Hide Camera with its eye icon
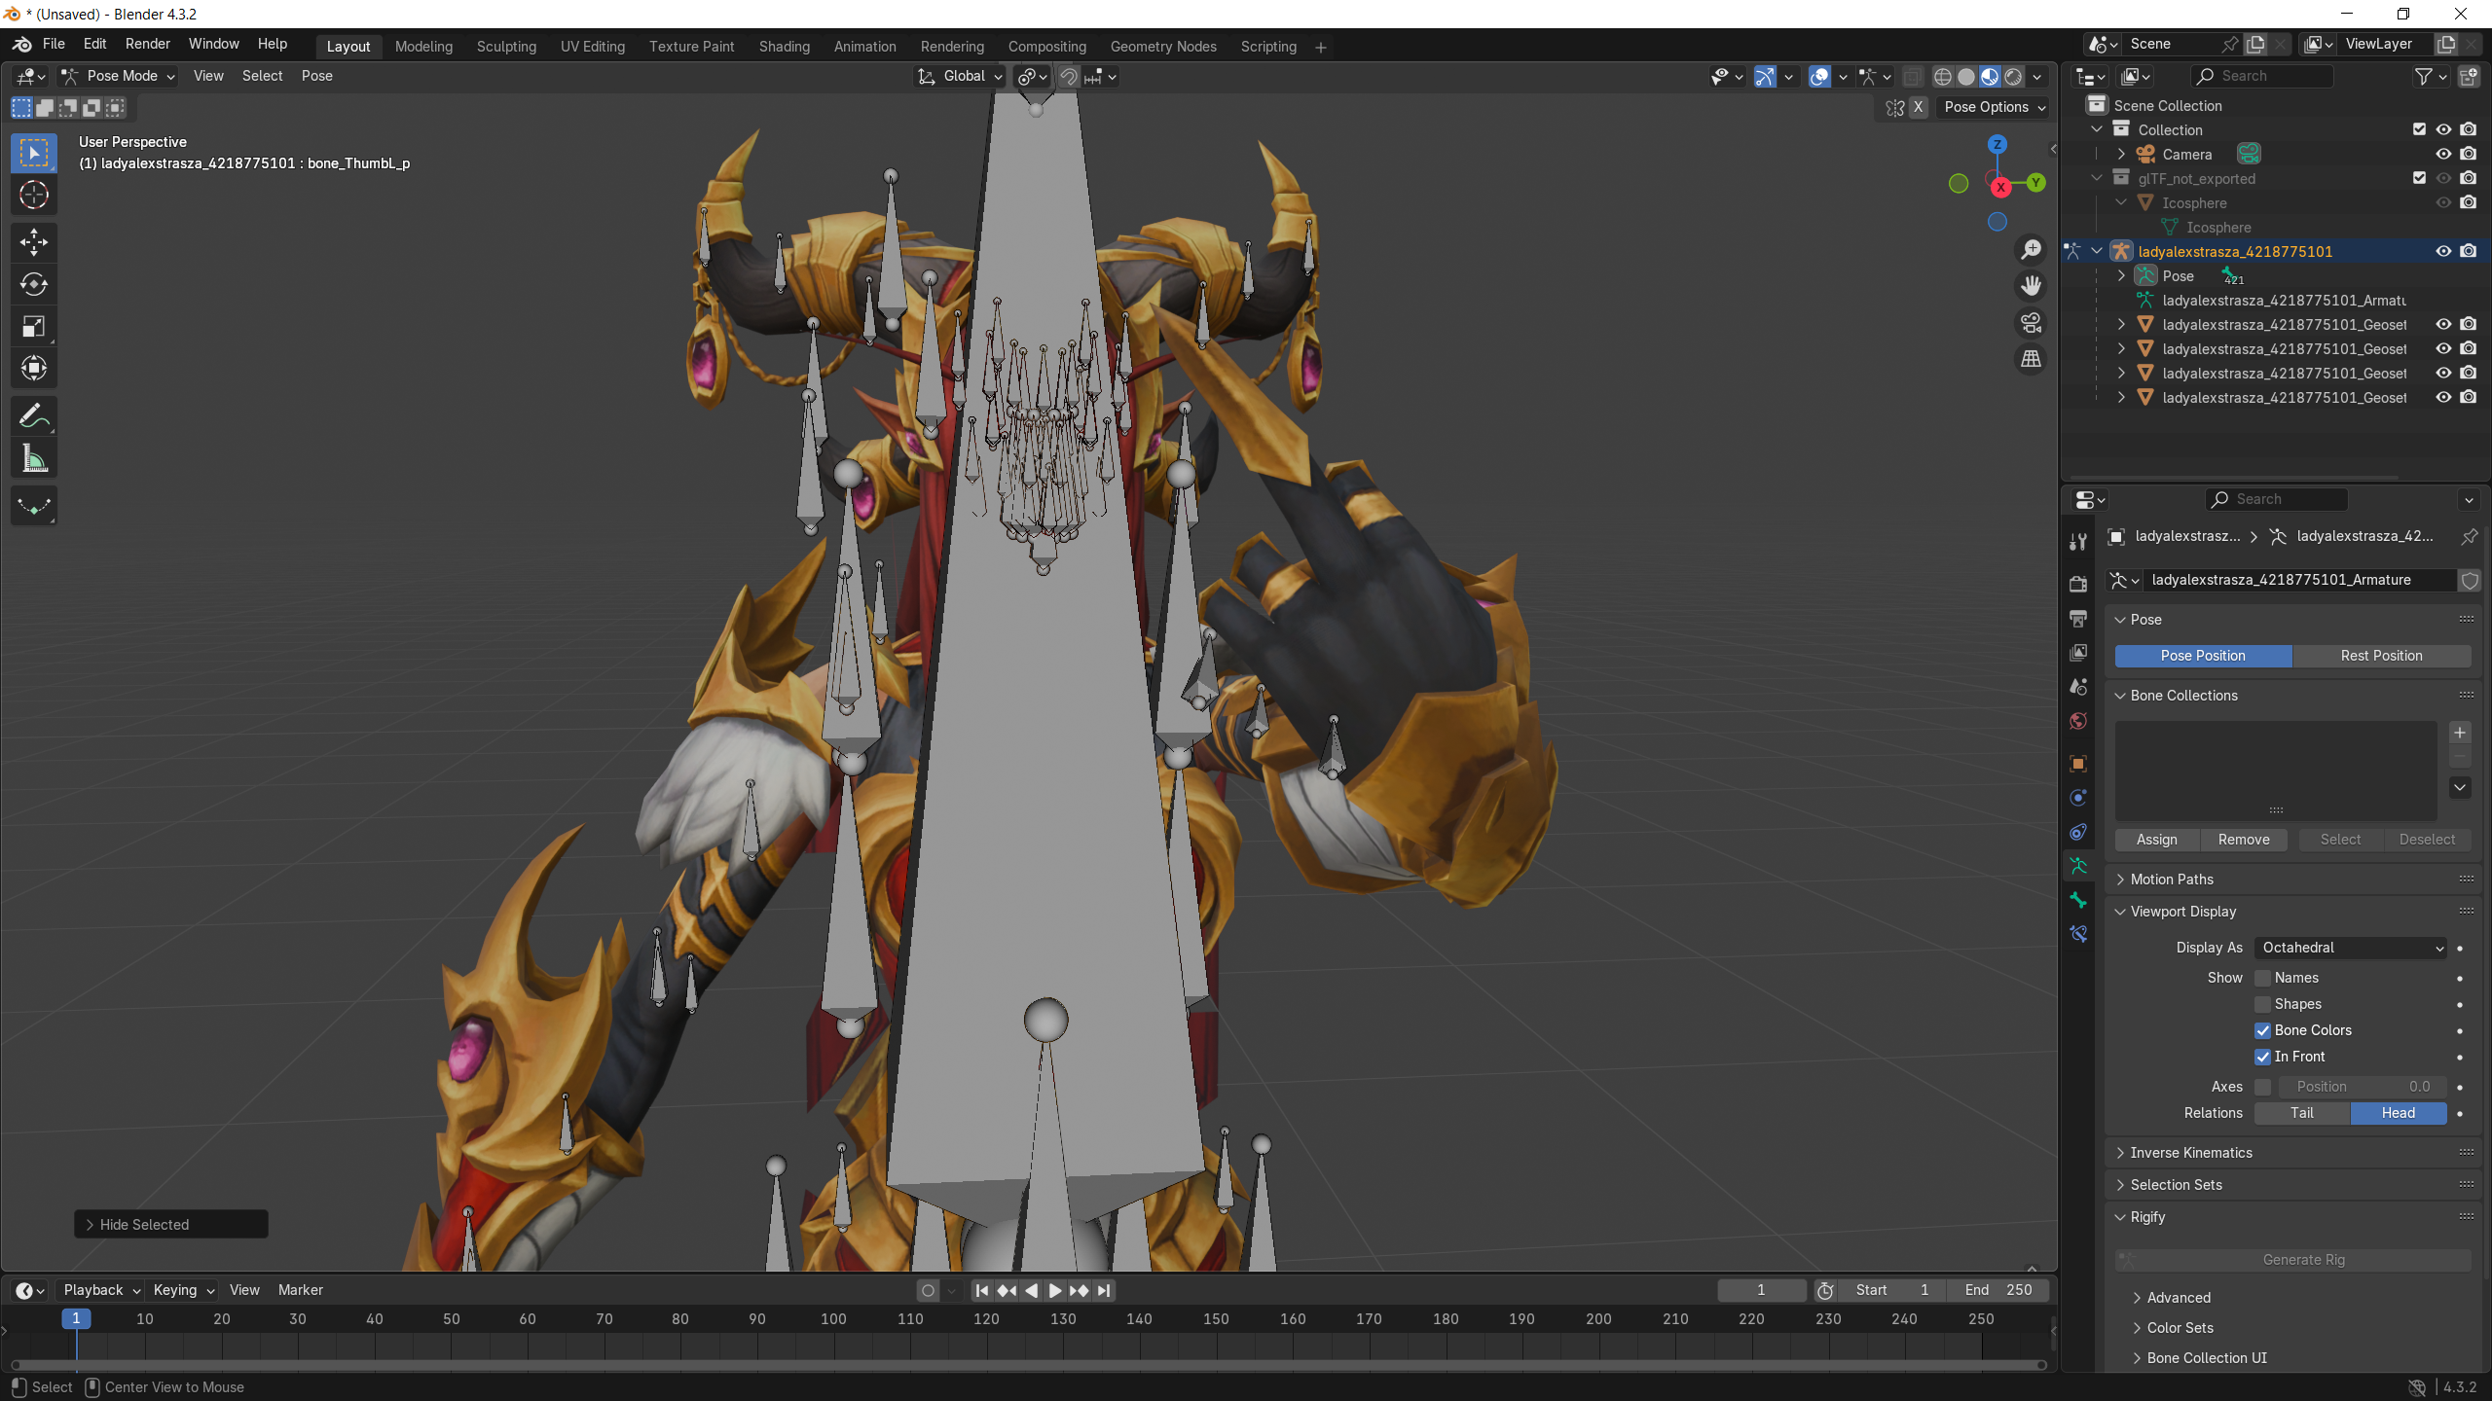The width and height of the screenshot is (2492, 1401). click(2443, 154)
